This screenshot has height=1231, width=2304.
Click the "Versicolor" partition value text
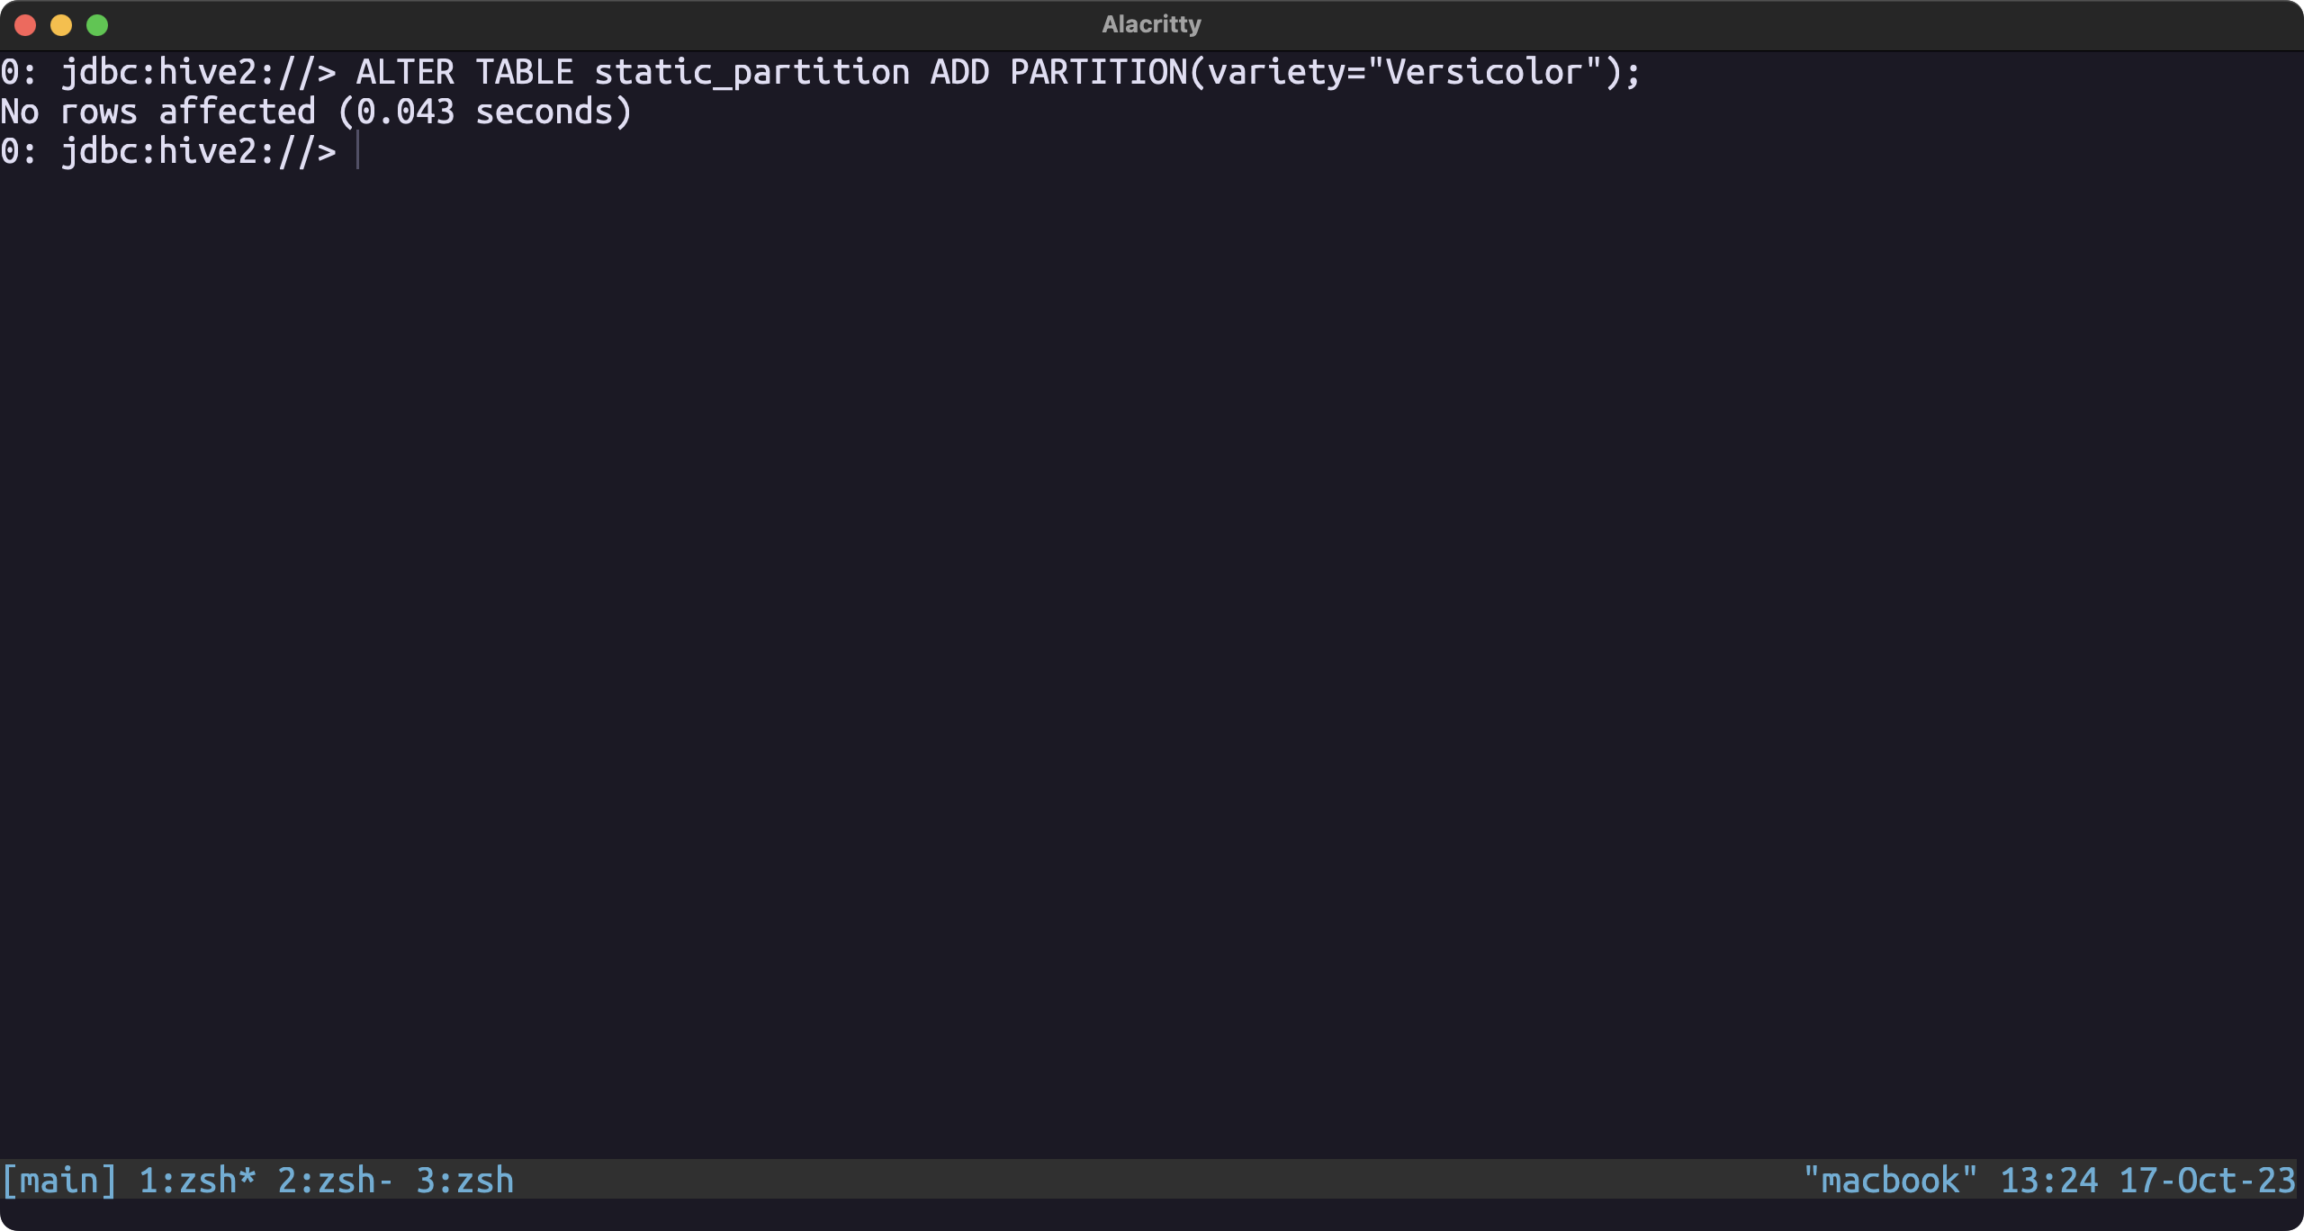1485,72
